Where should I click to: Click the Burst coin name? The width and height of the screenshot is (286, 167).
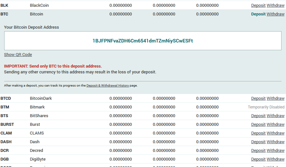click(35, 125)
